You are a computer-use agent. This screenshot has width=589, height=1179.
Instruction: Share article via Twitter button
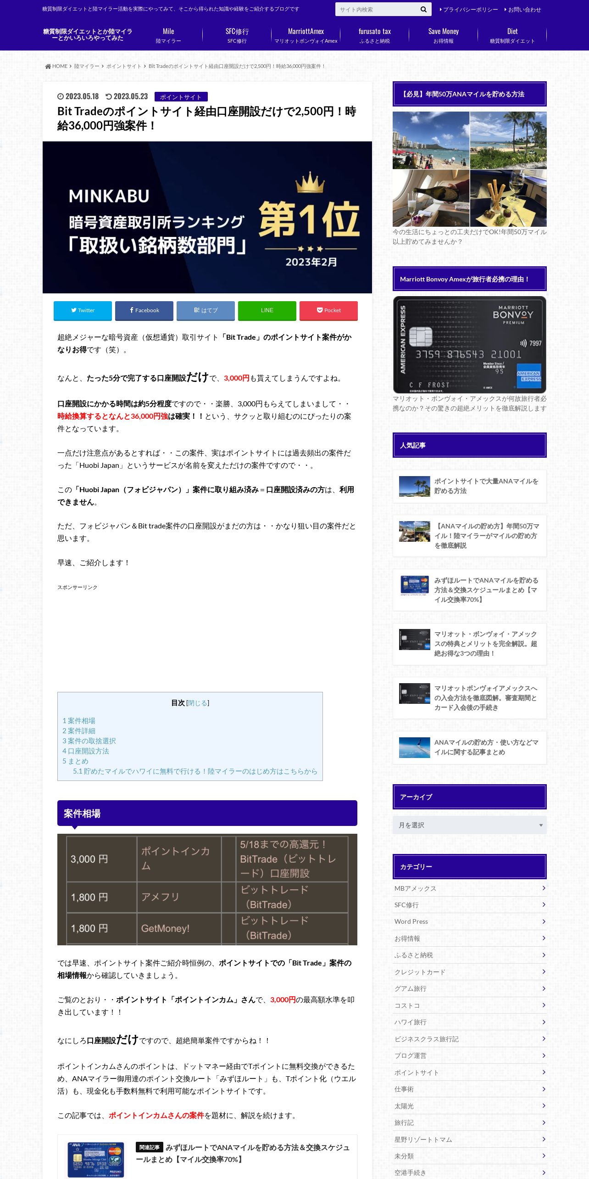(83, 310)
